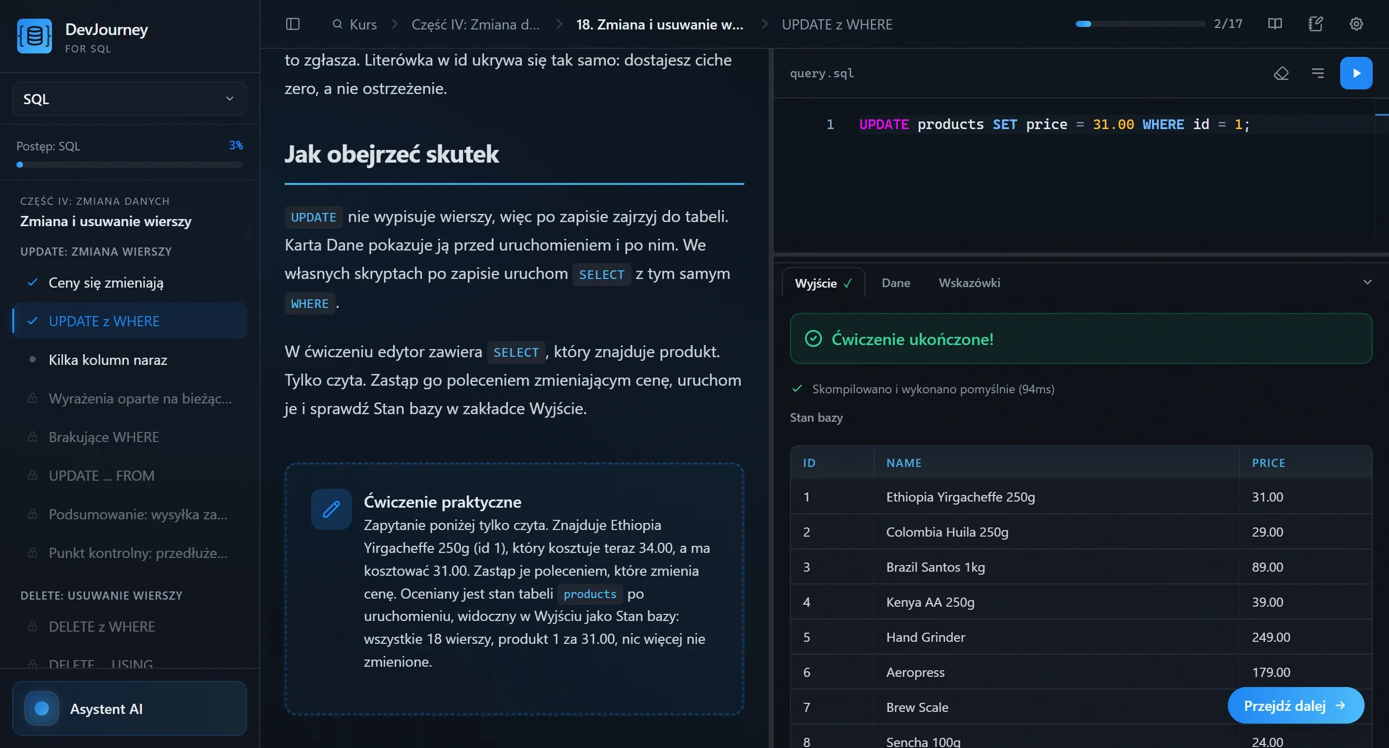Click breadcrumb Część IV: Zmiana d...
Viewport: 1389px width, 748px height.
475,24
